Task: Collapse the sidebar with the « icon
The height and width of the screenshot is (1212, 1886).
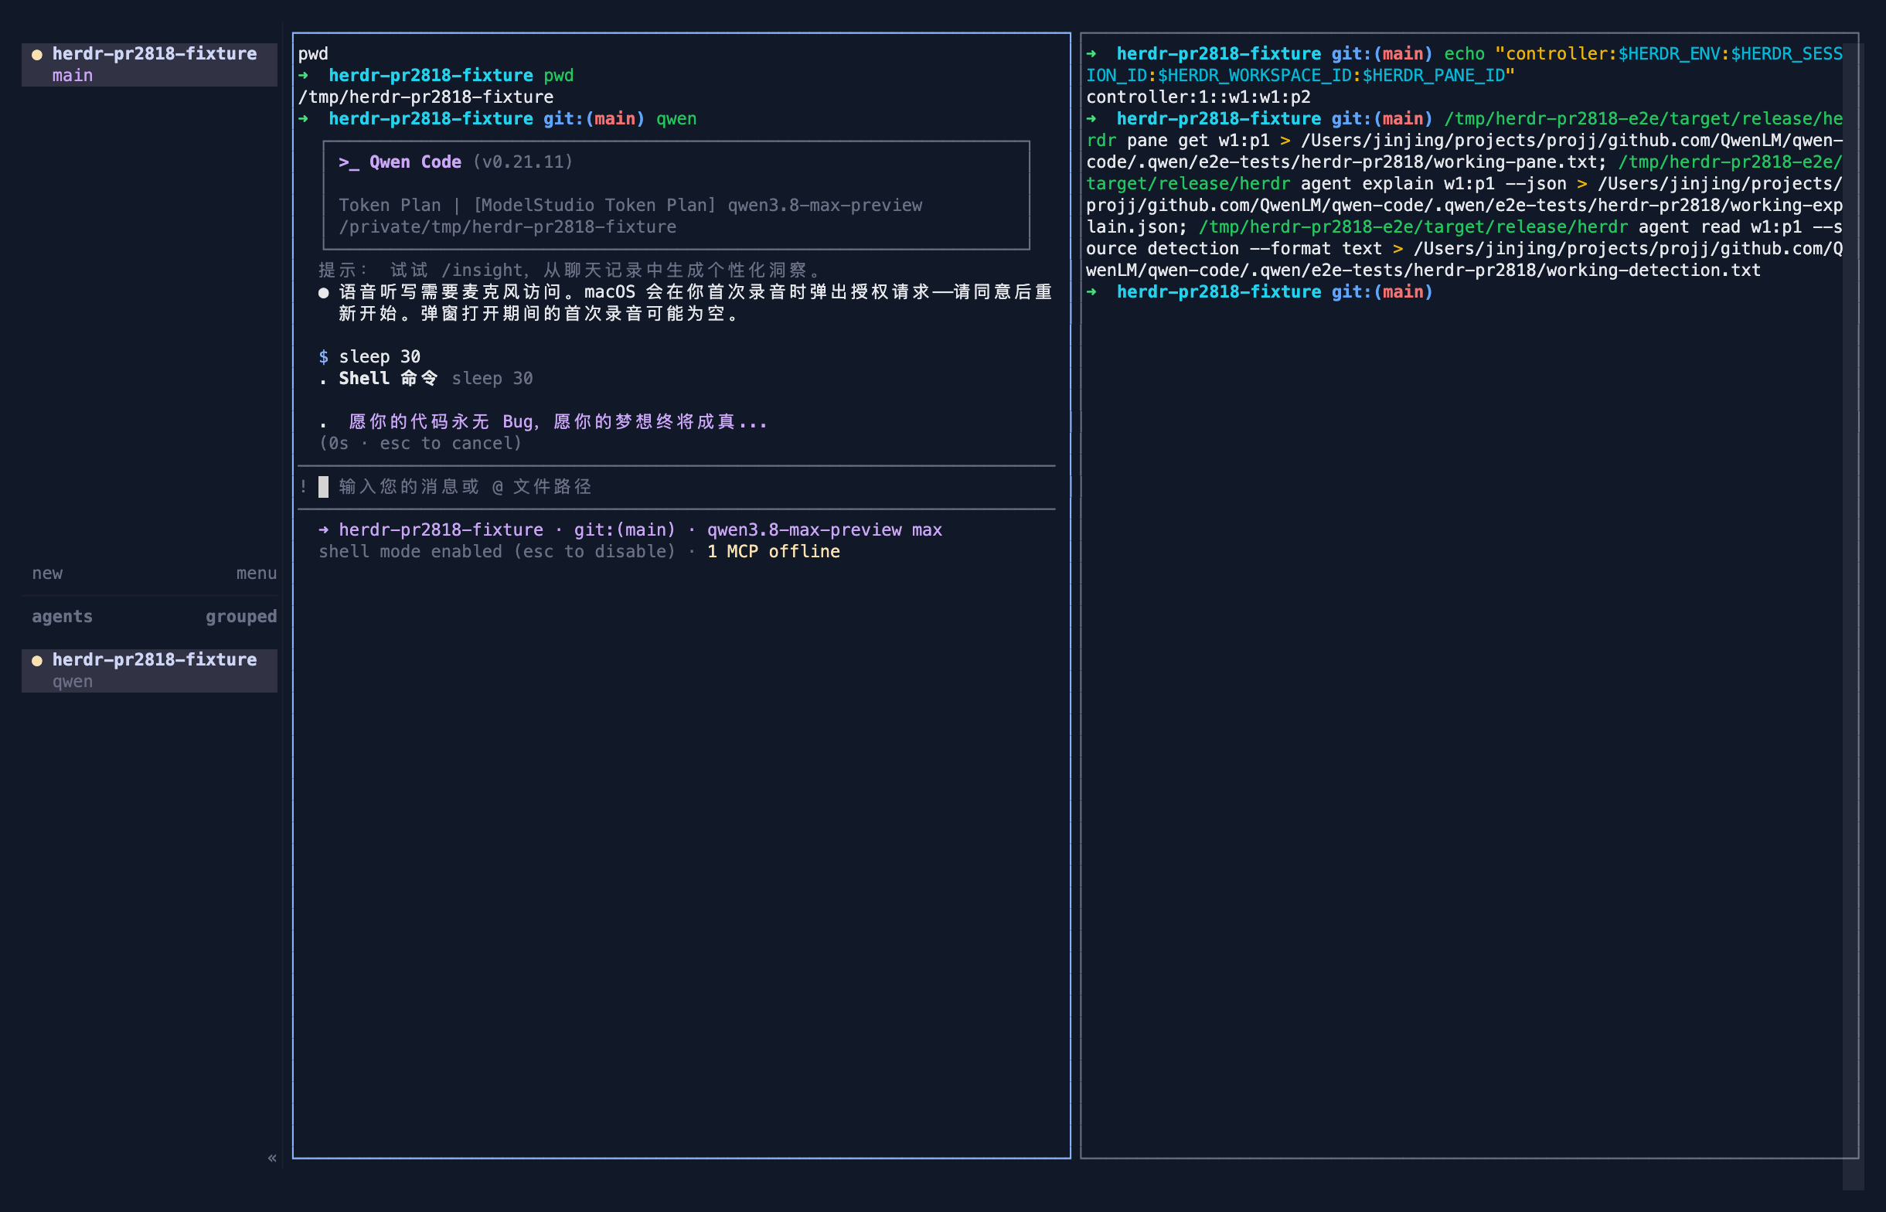Action: pyautogui.click(x=271, y=1158)
